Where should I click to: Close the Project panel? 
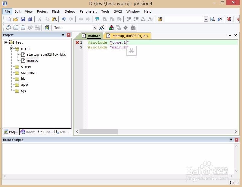coord(69,35)
